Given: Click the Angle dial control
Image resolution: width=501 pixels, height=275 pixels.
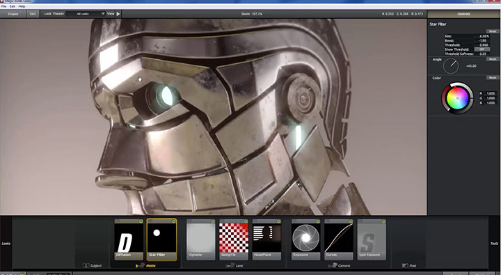Looking at the screenshot, I should [451, 66].
